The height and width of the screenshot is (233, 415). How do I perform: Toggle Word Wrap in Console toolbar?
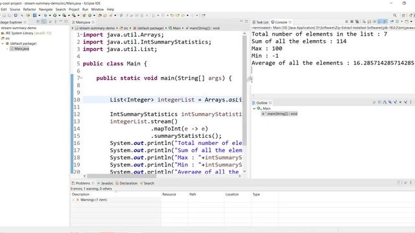tap(374, 21)
